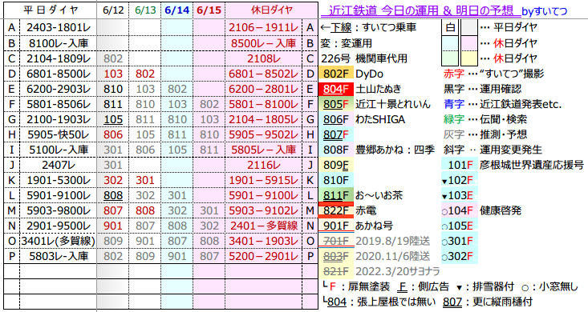Click the red 804F legend cell
Screen dimensions: 588x312
pos(336,89)
